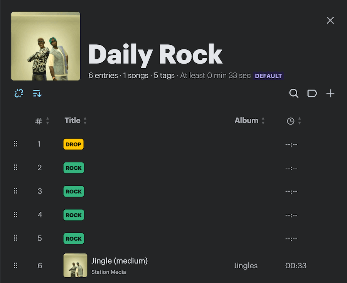This screenshot has height=283, width=347.
Task: Select the shuffle playlist icon
Action: click(x=19, y=93)
